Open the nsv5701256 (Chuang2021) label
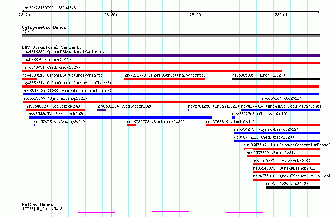 [x=214, y=106]
